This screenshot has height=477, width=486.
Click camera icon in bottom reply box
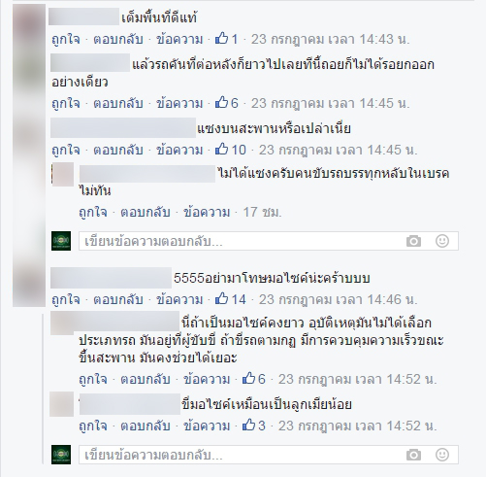pyautogui.click(x=413, y=455)
